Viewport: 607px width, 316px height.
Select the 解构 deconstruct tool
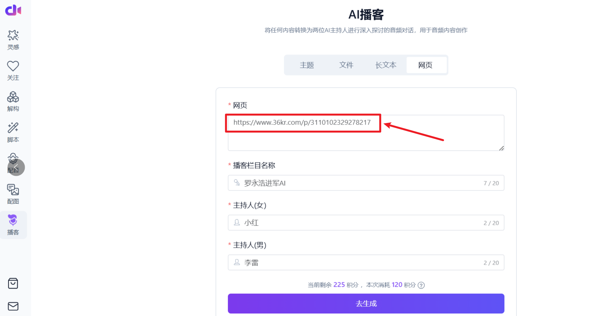pyautogui.click(x=13, y=101)
